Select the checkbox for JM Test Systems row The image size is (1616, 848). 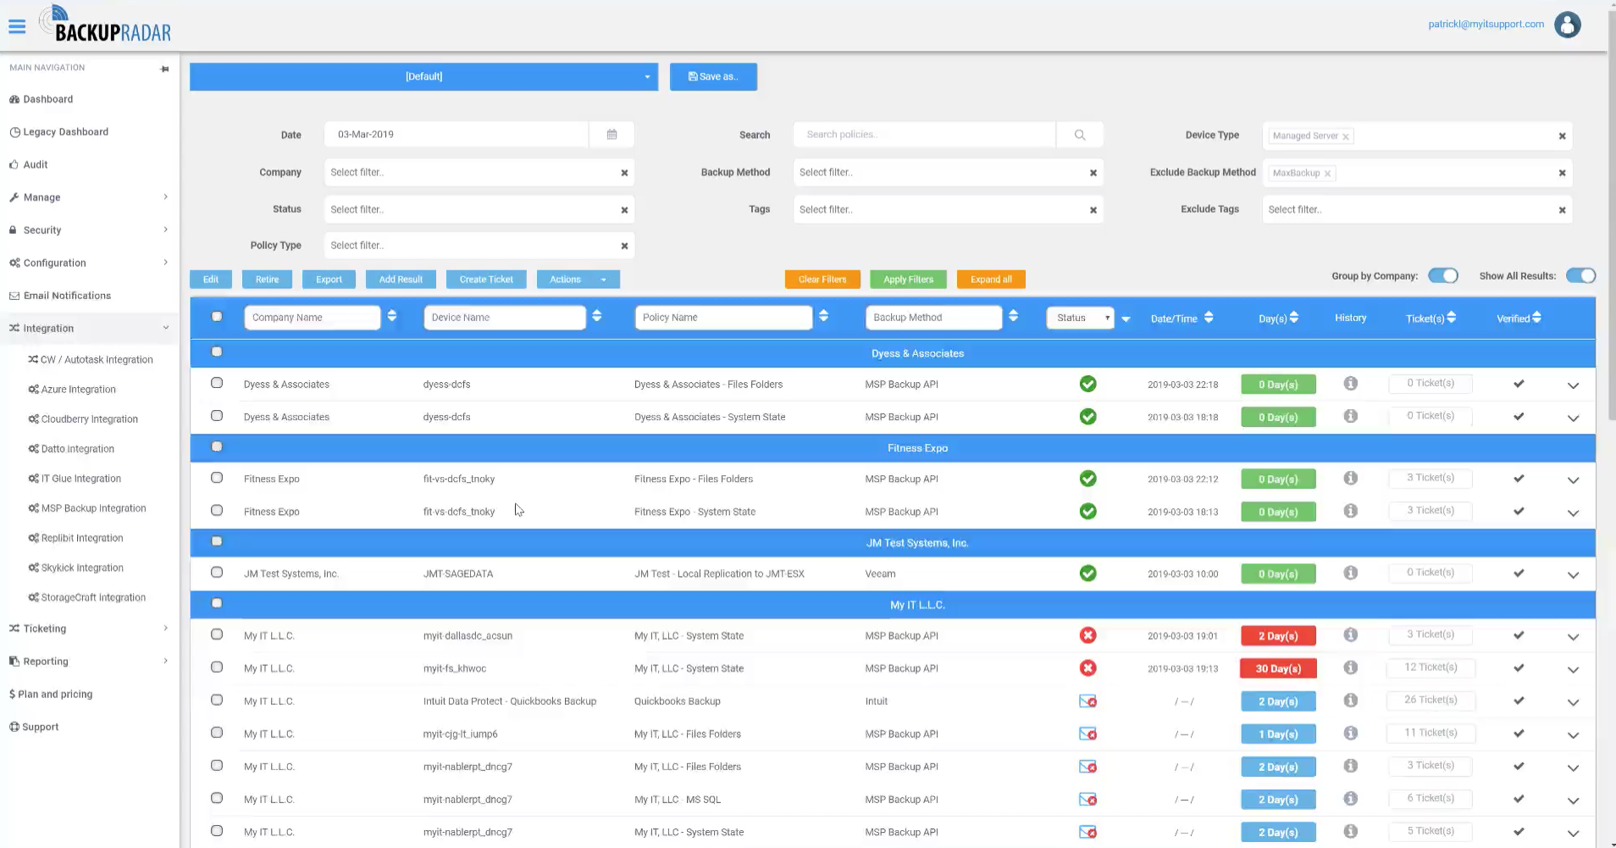216,571
